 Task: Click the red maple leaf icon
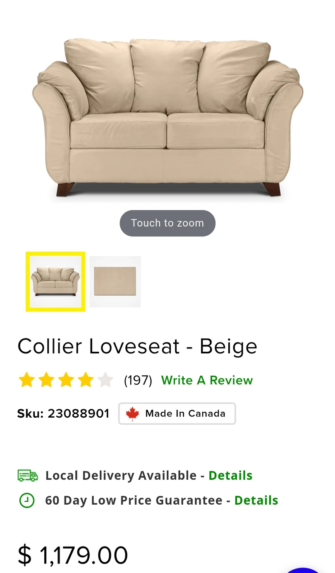pyautogui.click(x=132, y=413)
